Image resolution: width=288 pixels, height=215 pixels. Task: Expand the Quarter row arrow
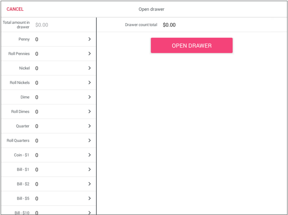coord(89,126)
